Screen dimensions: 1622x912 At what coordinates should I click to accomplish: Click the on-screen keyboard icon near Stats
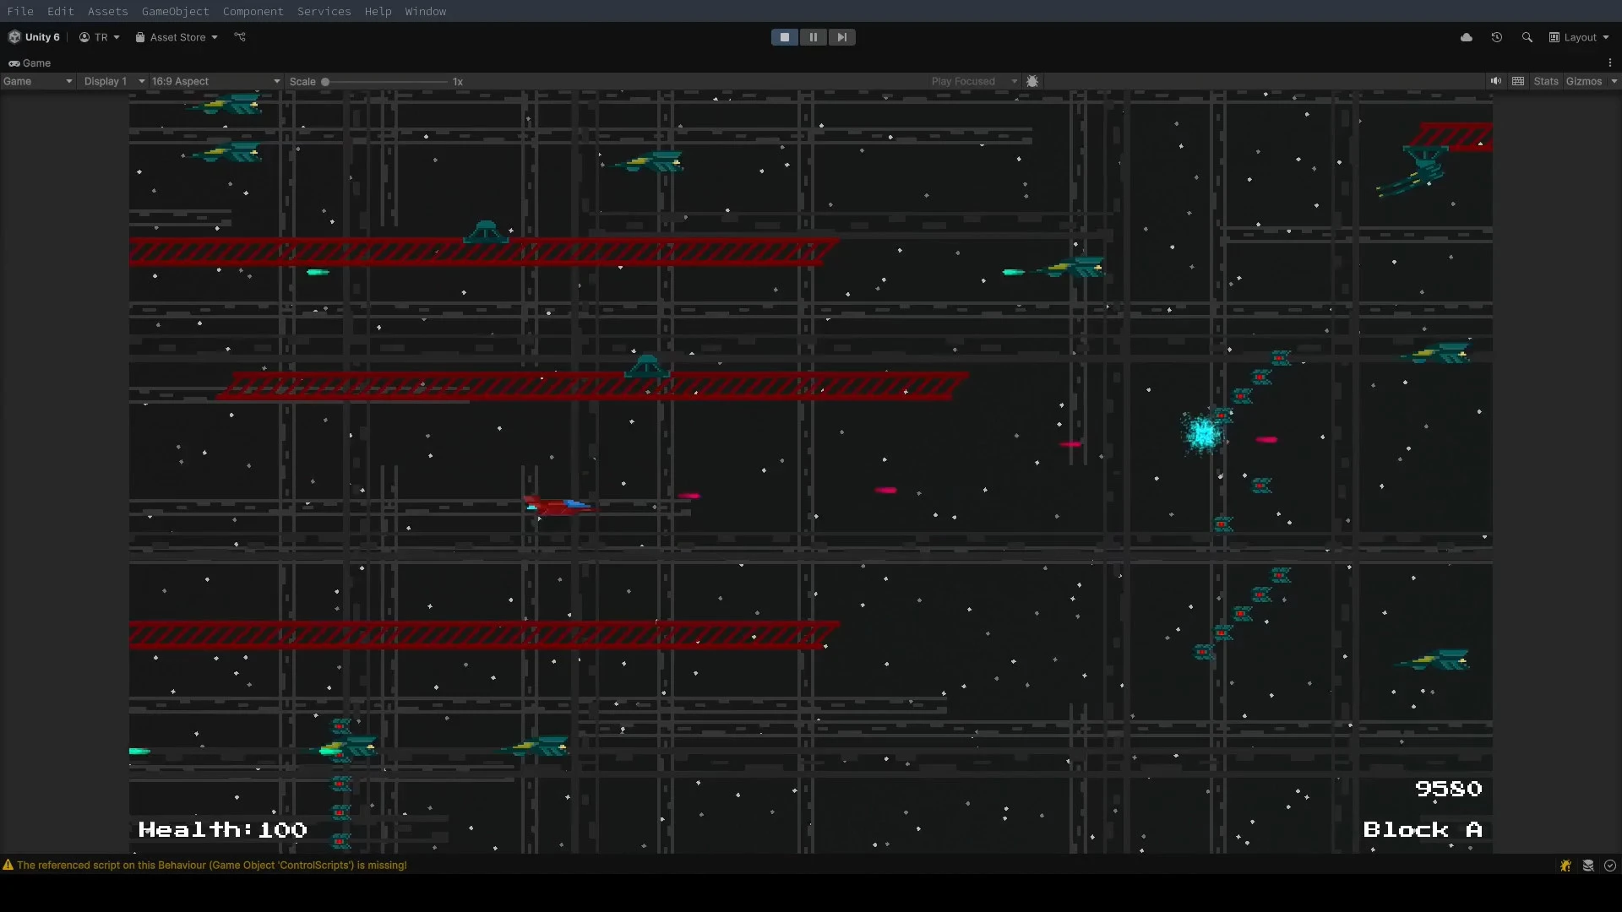(1518, 80)
